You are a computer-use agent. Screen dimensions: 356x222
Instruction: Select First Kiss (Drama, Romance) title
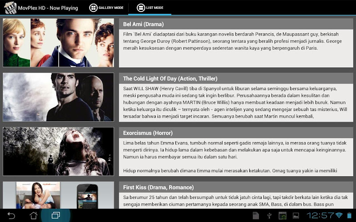[158, 187]
